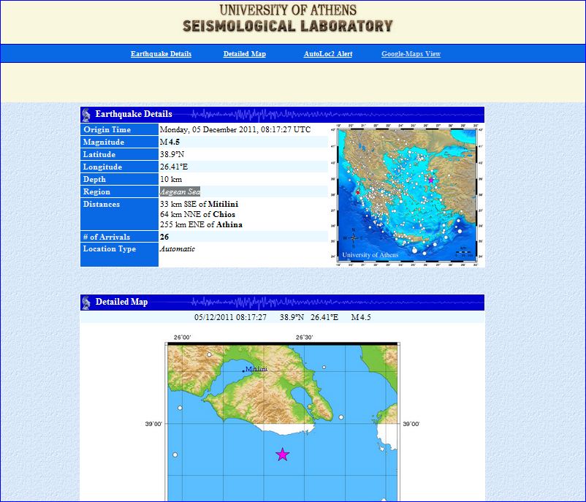
Task: Click the origin time value 'Monday, 05 December 2011, 08:17:27 UTC'
Action: point(235,129)
